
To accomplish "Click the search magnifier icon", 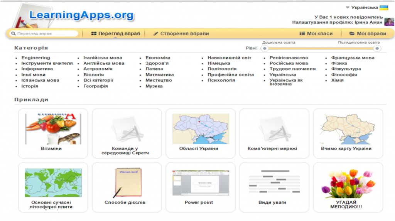I will 14,34.
